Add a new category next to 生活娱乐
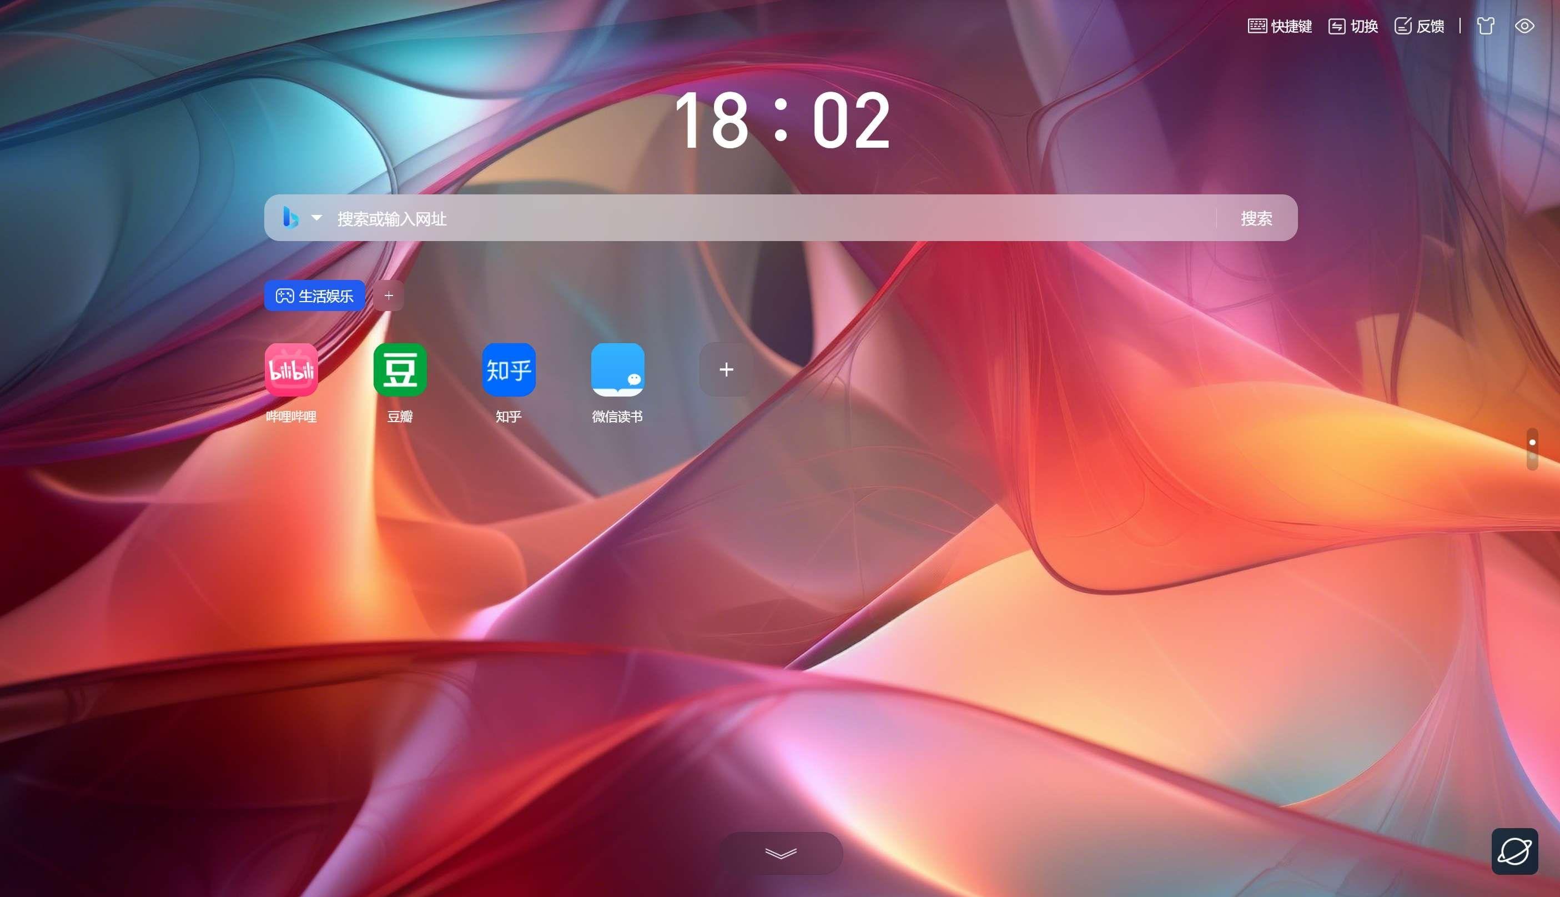The image size is (1560, 897). (389, 295)
